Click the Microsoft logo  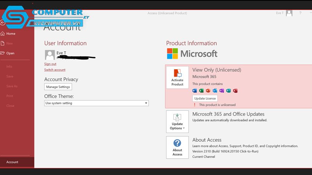(x=192, y=54)
